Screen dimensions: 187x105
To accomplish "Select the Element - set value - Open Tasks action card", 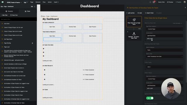I will [x=134, y=35].
